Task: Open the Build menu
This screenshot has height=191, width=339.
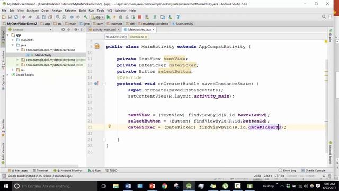Action: [x=82, y=11]
